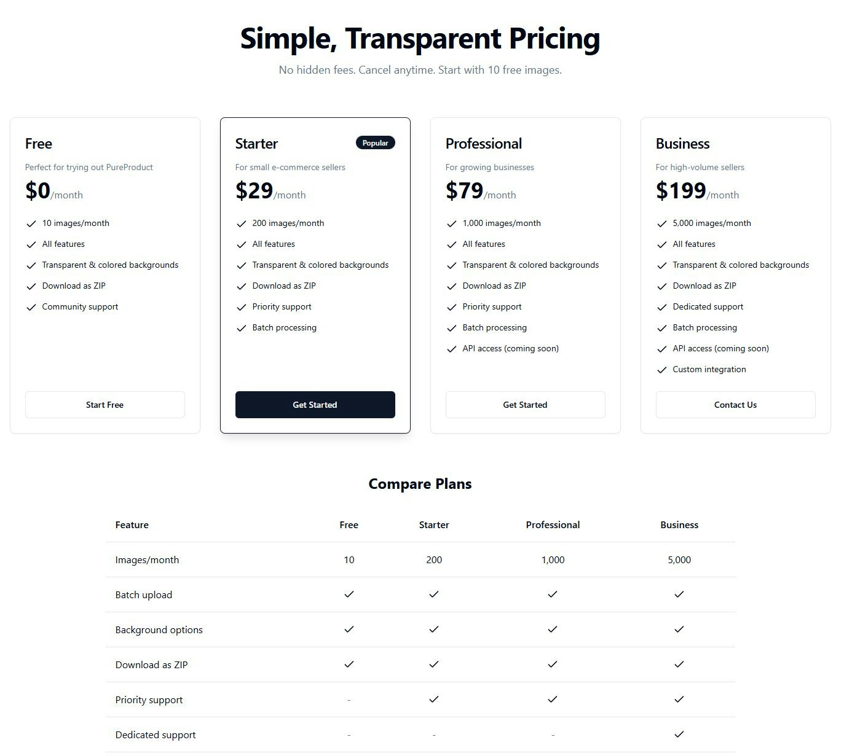844x756 pixels.
Task: Click the checkmark next to Custom integration
Action: click(x=662, y=370)
